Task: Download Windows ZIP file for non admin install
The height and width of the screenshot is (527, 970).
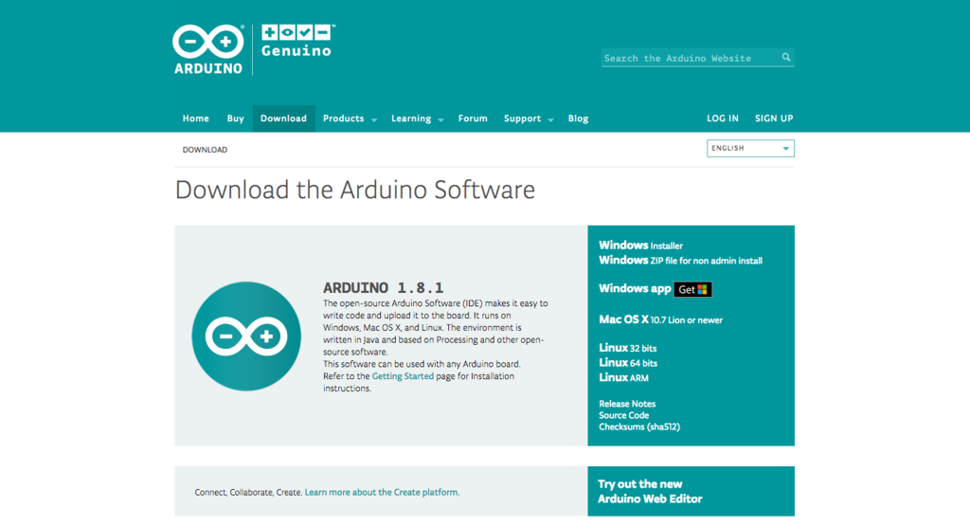Action: [680, 260]
